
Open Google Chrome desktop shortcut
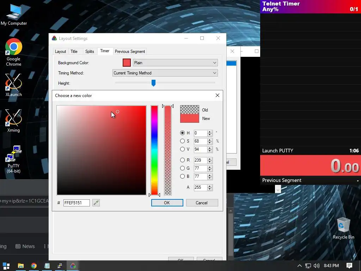14,53
